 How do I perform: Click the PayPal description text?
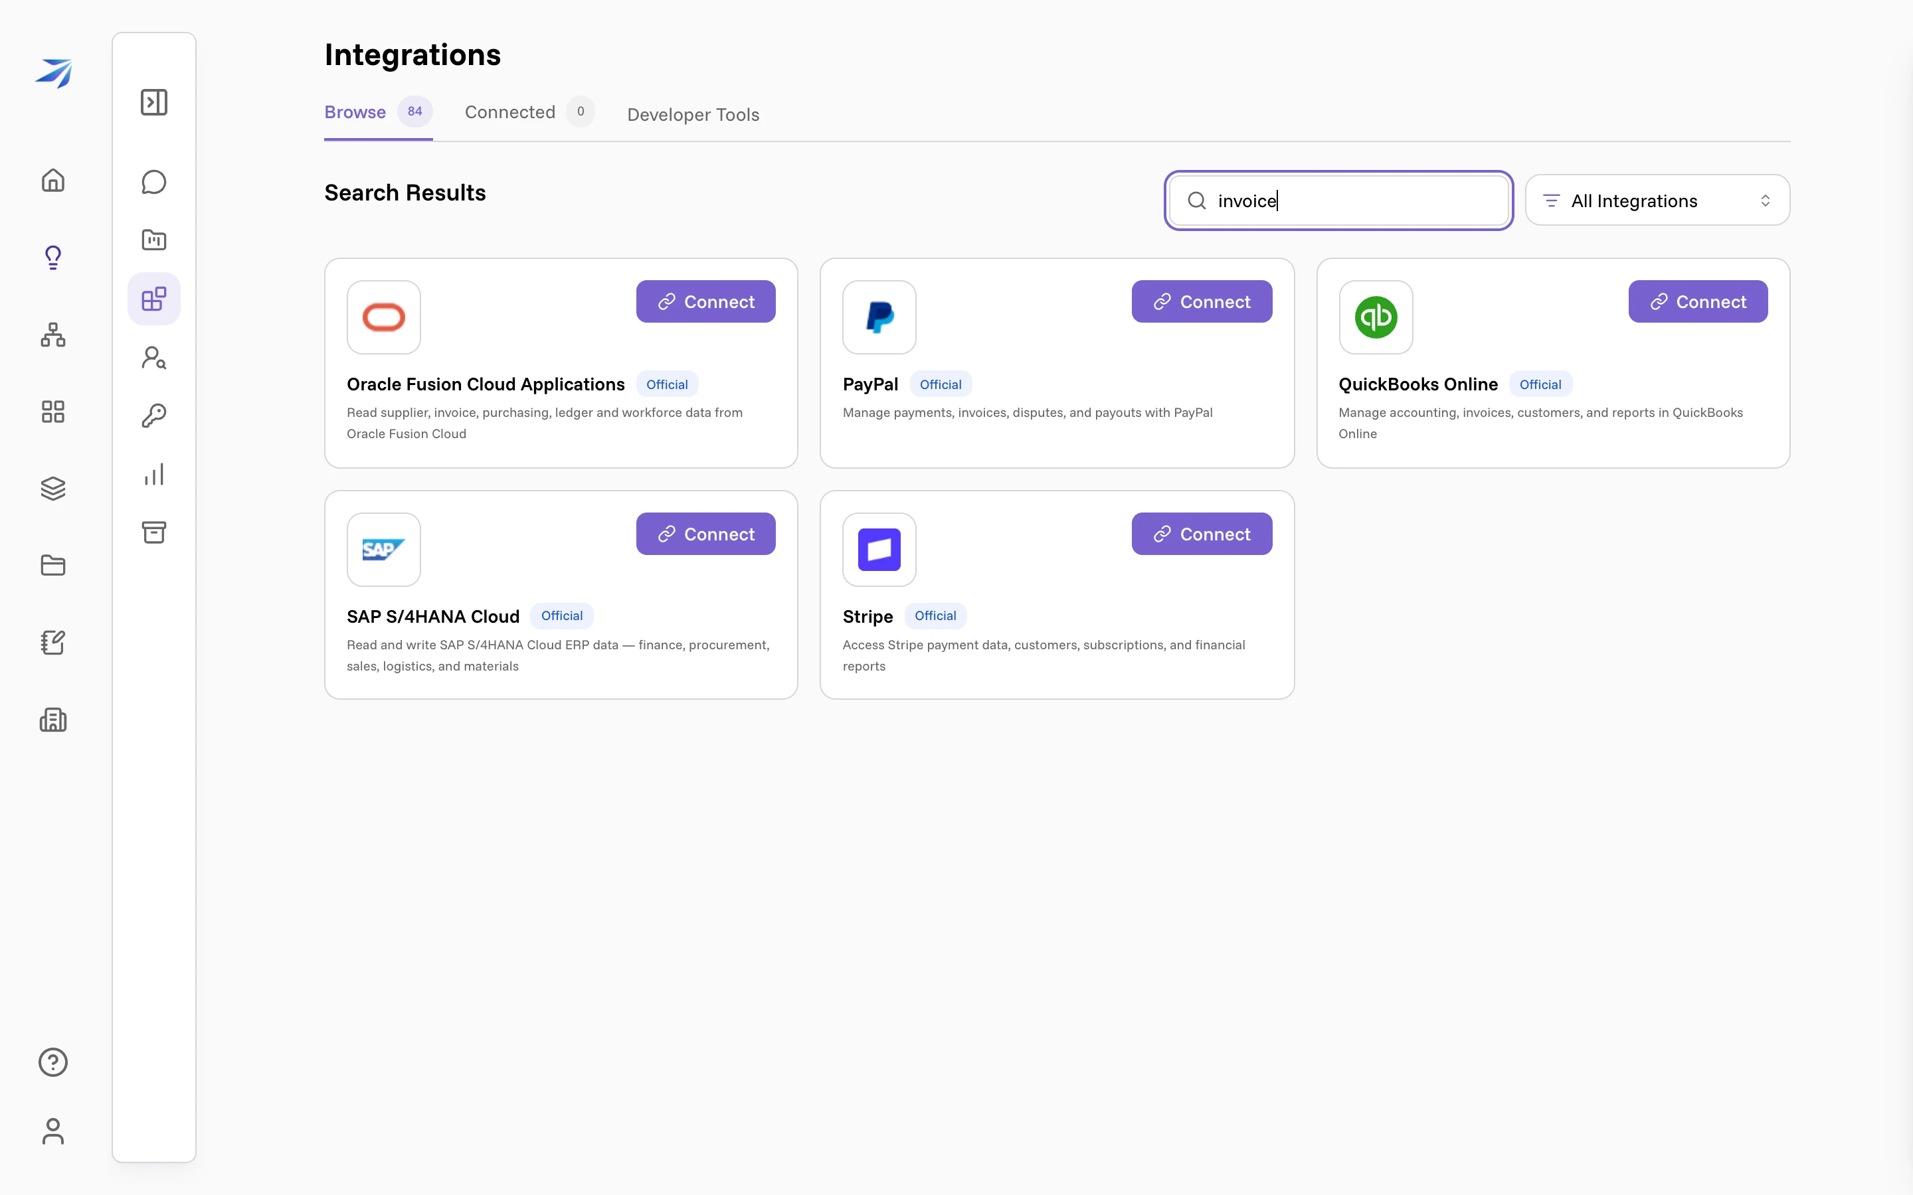coord(1027,412)
